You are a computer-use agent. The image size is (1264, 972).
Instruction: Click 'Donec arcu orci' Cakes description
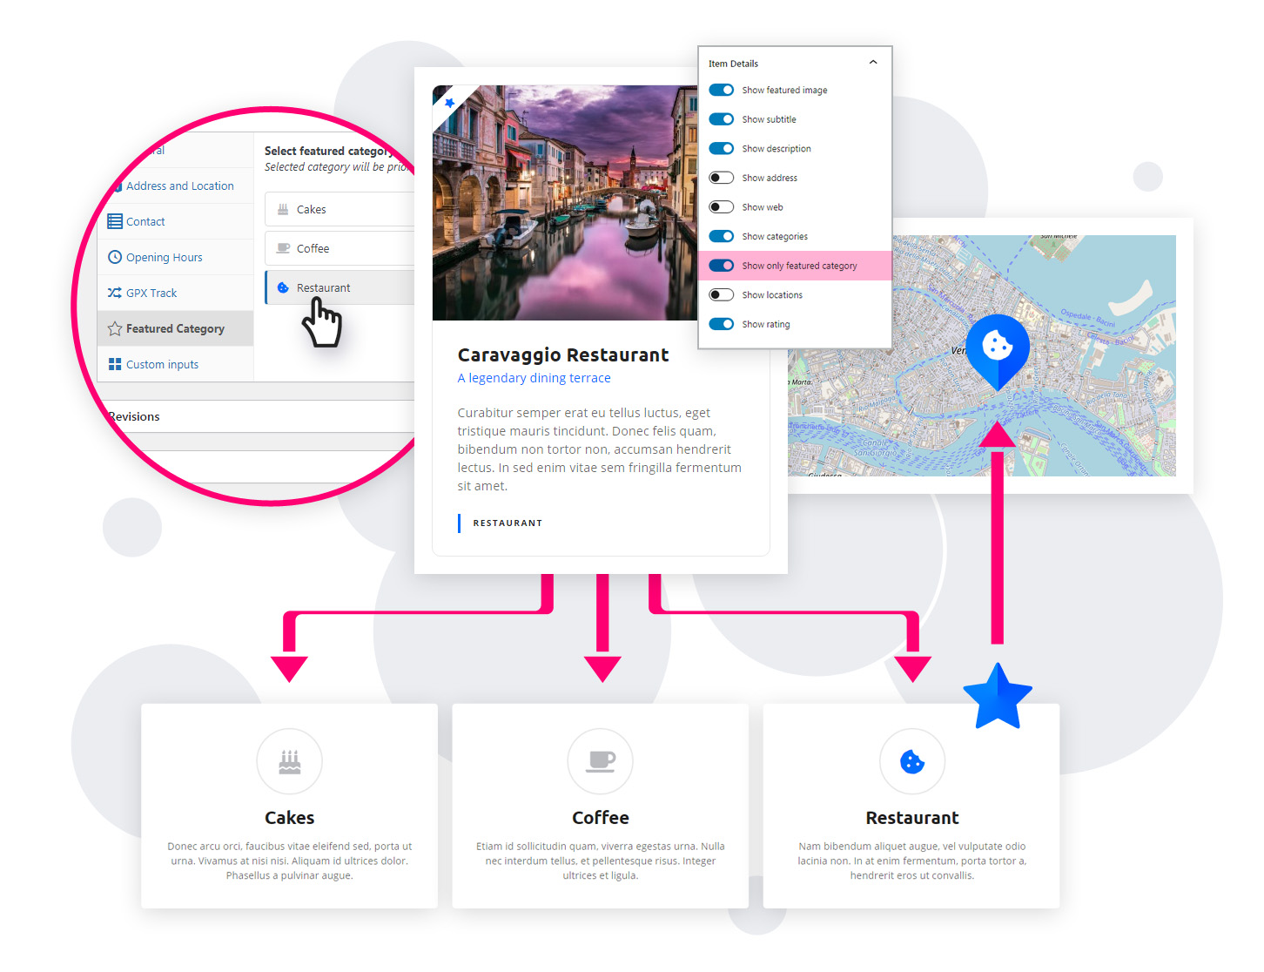[x=290, y=861]
